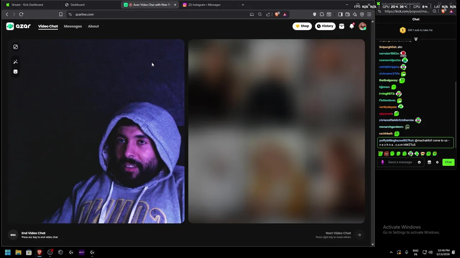Viewport: 460px width, 258px height.
Task: Open the Azar Shop
Action: pos(302,26)
